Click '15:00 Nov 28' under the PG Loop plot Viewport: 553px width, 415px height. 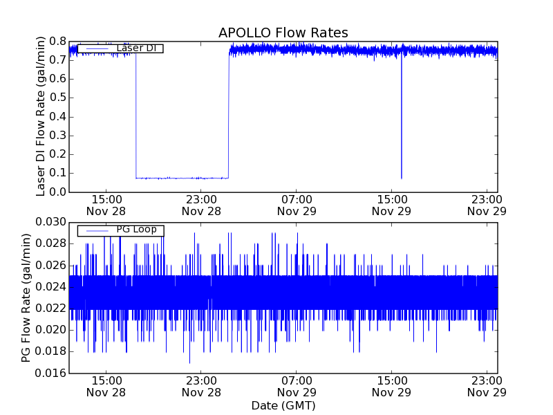point(106,387)
